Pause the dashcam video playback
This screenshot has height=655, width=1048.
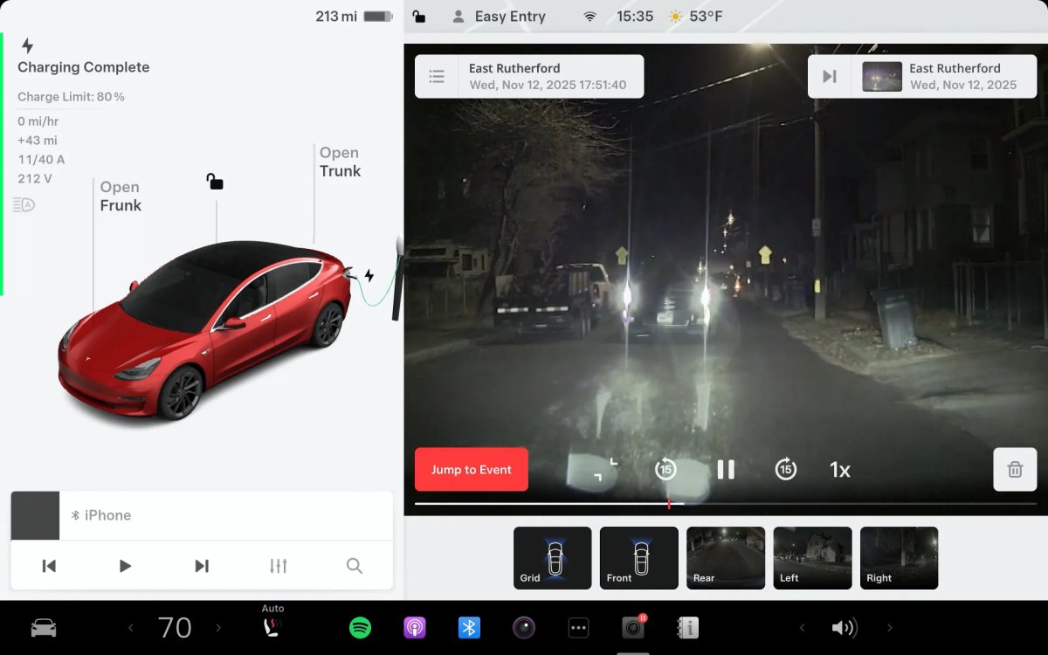pos(726,470)
